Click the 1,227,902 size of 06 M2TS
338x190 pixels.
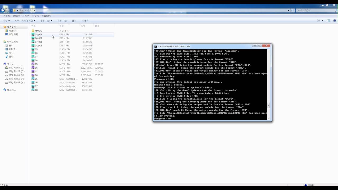(x=87, y=68)
